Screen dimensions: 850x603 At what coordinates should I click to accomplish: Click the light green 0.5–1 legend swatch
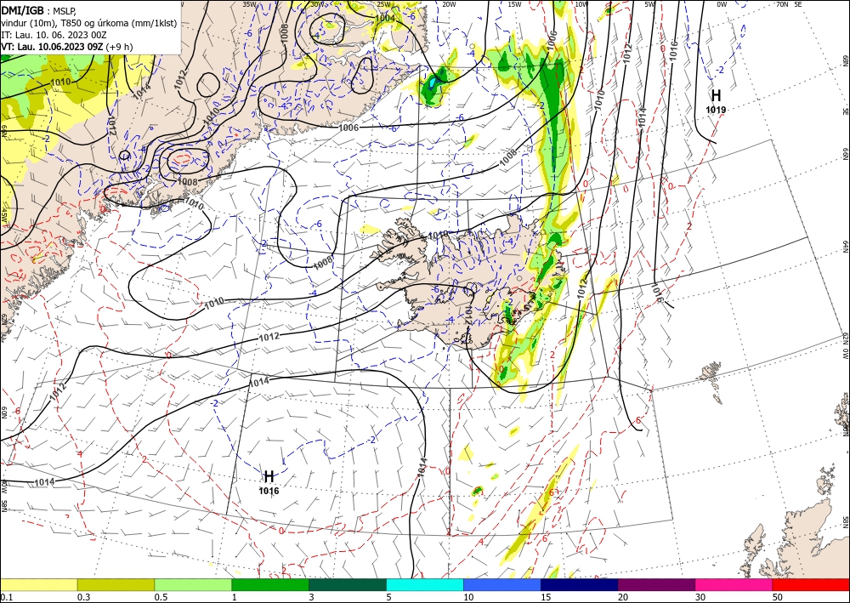tap(193, 584)
